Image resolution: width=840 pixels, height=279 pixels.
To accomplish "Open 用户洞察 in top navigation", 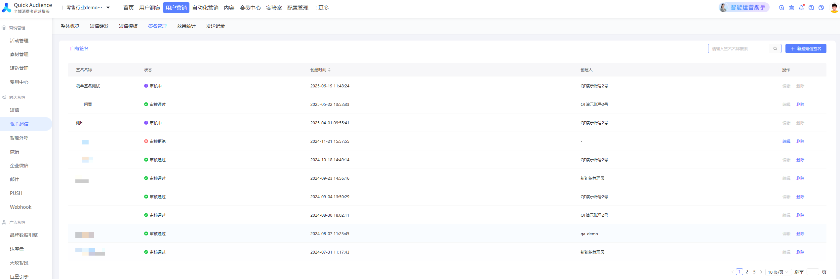I will click(150, 8).
